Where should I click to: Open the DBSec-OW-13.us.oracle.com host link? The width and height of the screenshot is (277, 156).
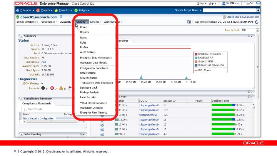[x=243, y=17]
